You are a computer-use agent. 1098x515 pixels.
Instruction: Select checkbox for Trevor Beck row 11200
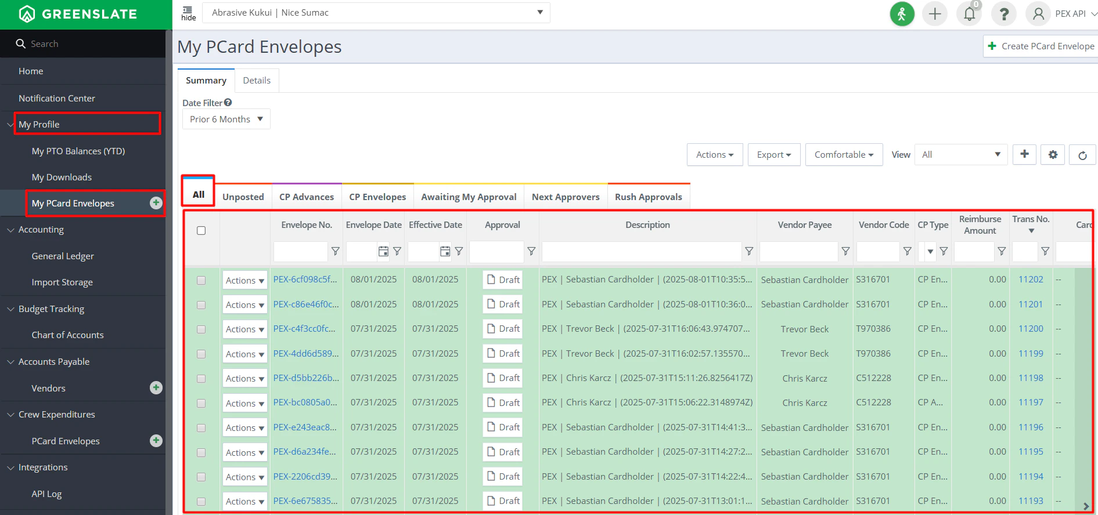pos(201,329)
